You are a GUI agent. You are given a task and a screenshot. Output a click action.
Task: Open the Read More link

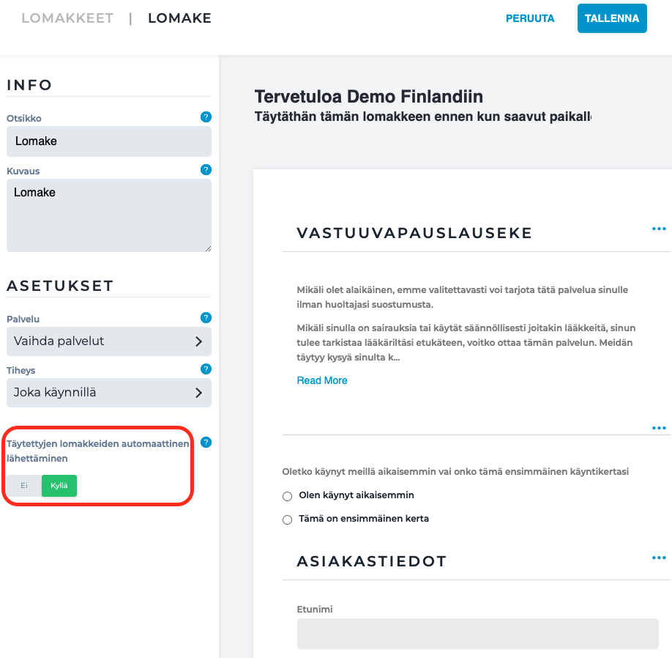click(322, 380)
